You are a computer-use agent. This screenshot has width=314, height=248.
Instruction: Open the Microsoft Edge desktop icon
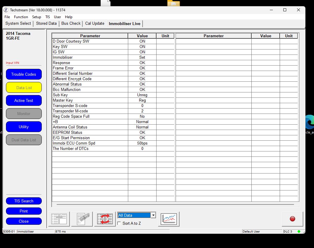310,122
